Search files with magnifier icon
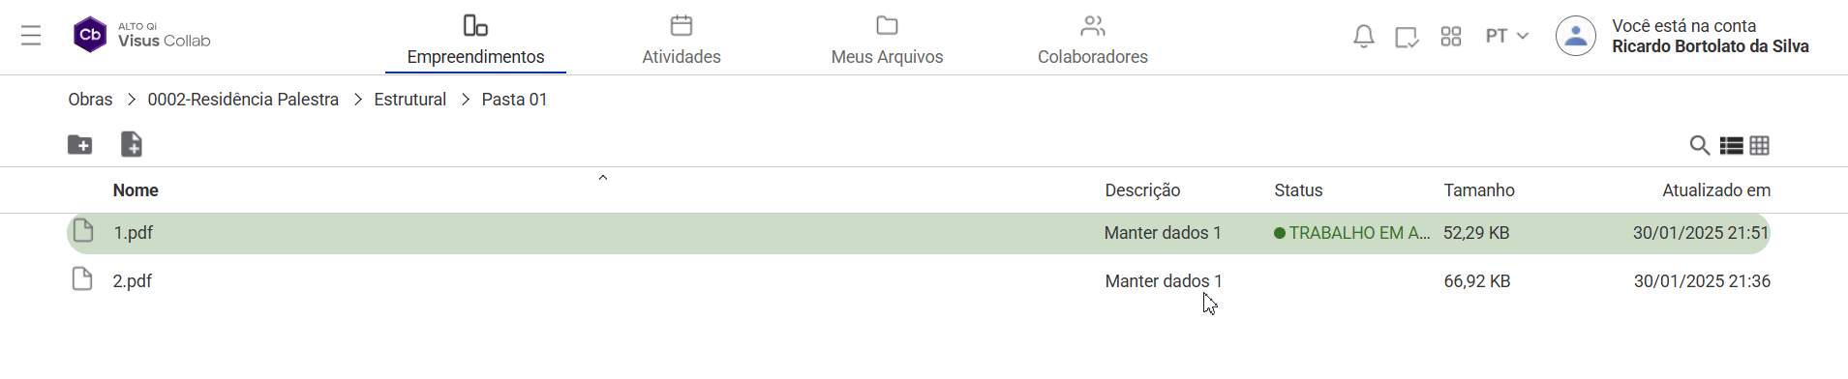Image resolution: width=1848 pixels, height=379 pixels. click(x=1699, y=145)
